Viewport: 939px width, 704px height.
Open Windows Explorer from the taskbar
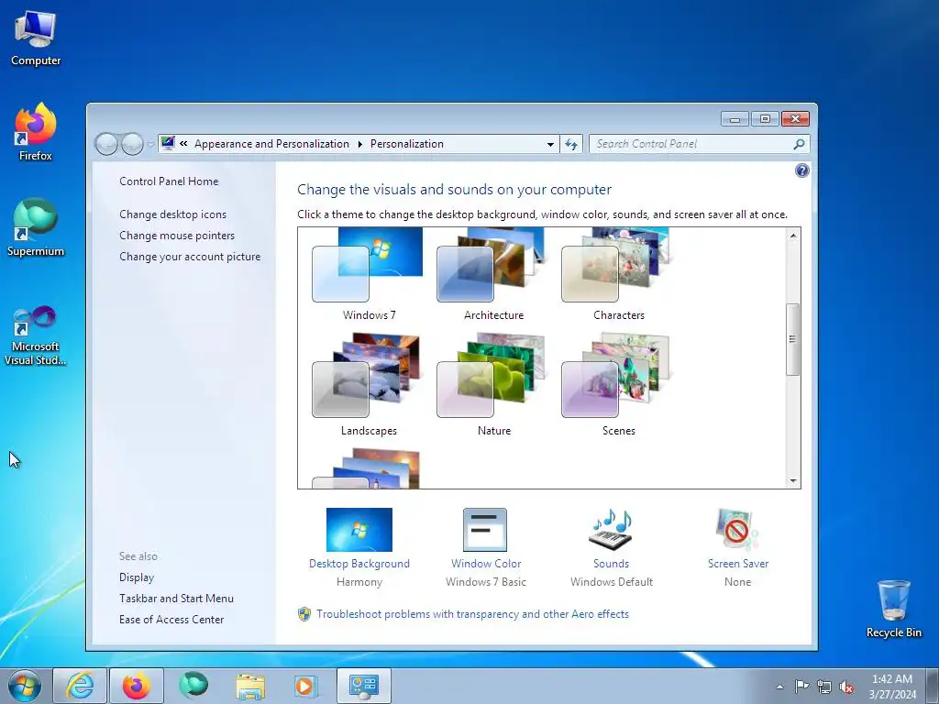click(250, 686)
